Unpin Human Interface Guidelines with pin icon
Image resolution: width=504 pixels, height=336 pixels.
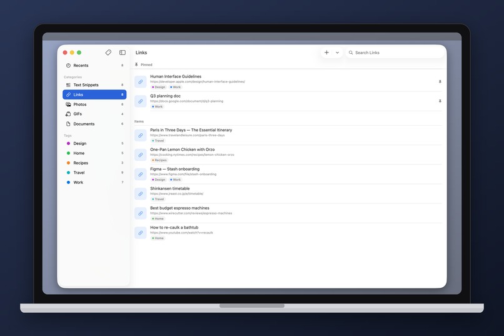pos(440,82)
